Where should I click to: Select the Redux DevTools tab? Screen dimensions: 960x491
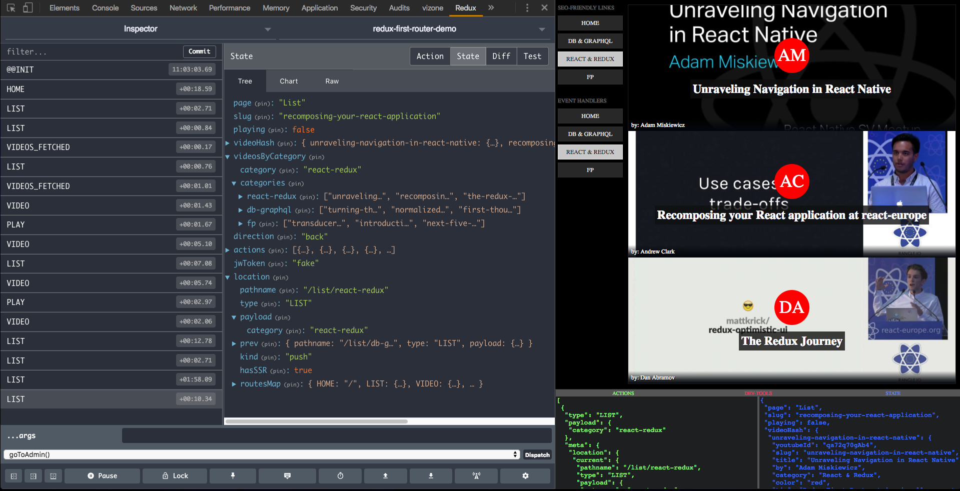point(466,8)
